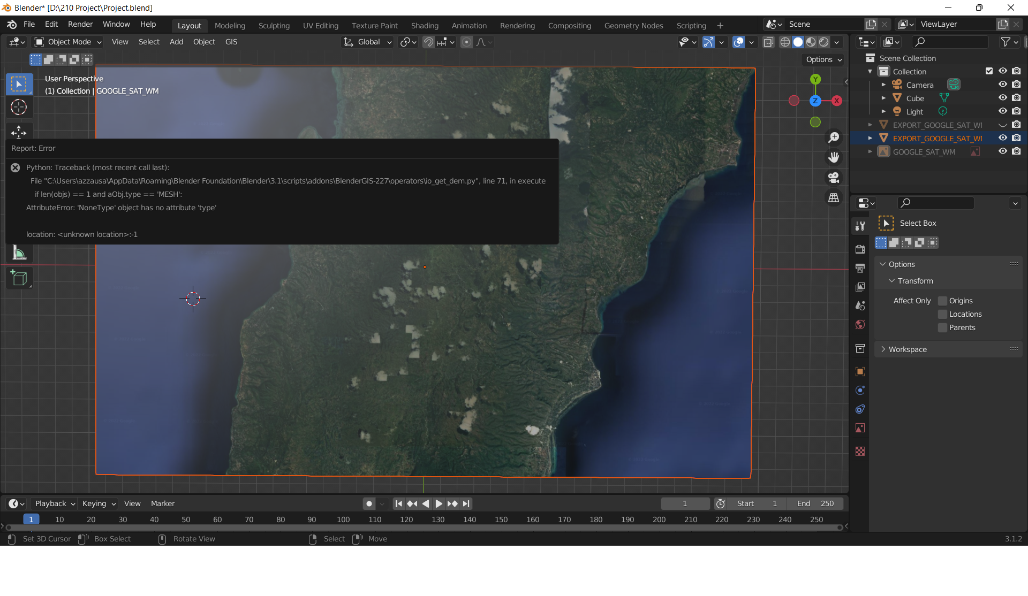
Task: Activate the Add Cube tool
Action: tap(19, 278)
